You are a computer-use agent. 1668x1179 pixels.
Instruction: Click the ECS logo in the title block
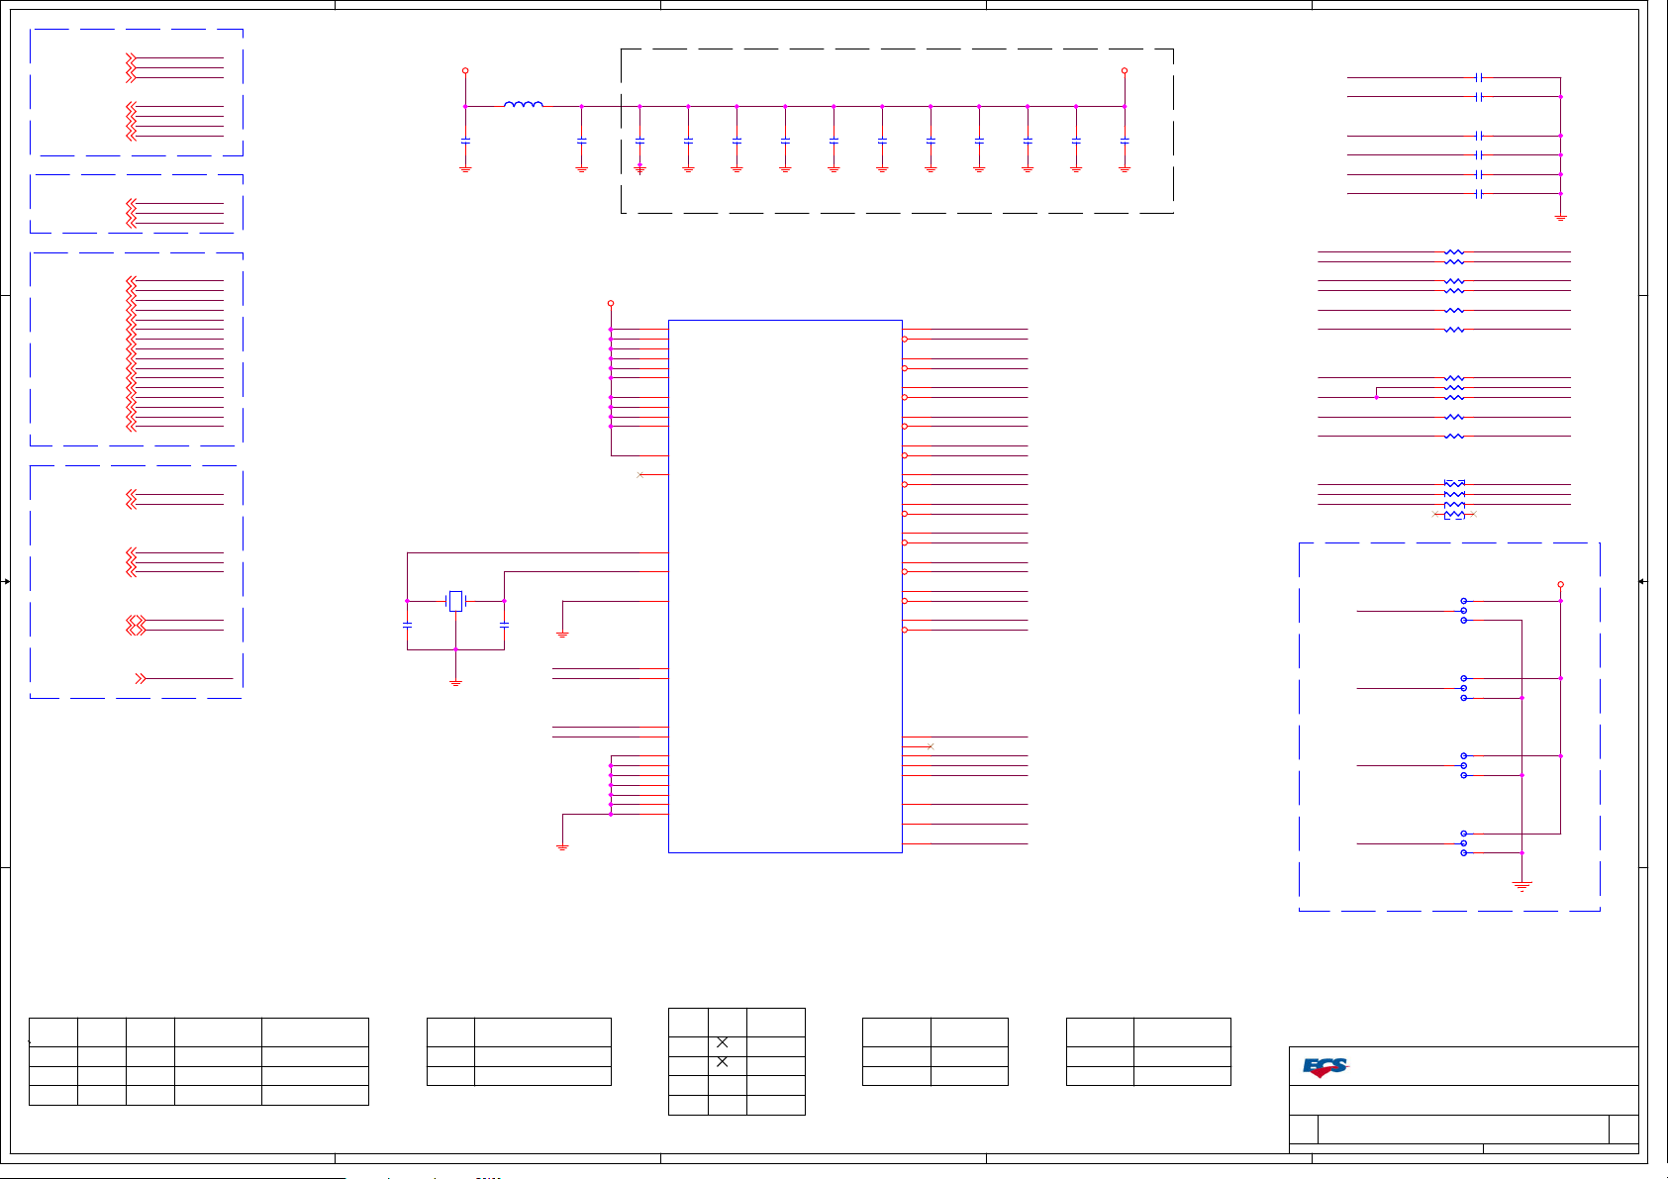click(x=1325, y=1067)
